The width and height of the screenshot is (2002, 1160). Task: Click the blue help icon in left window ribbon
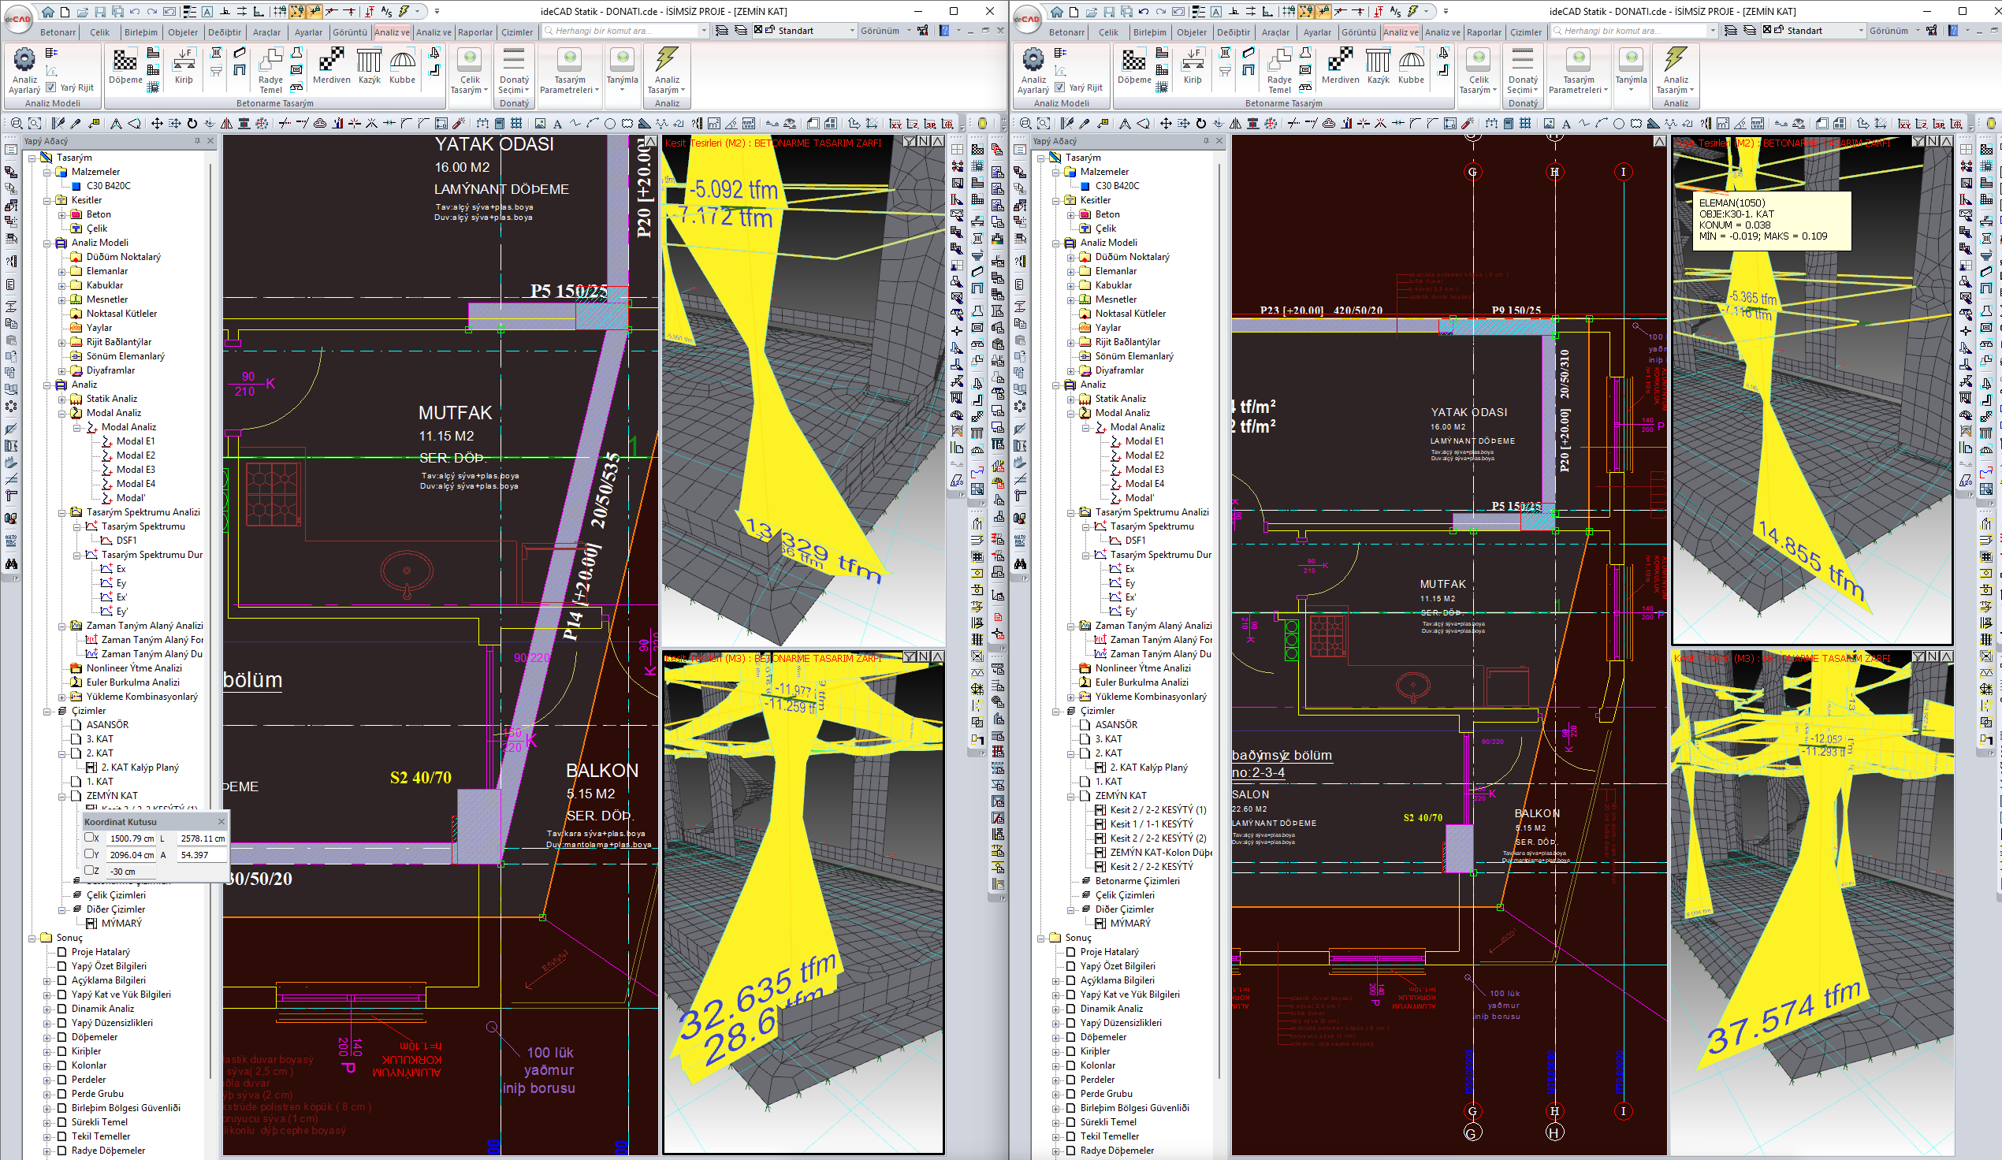point(943,30)
